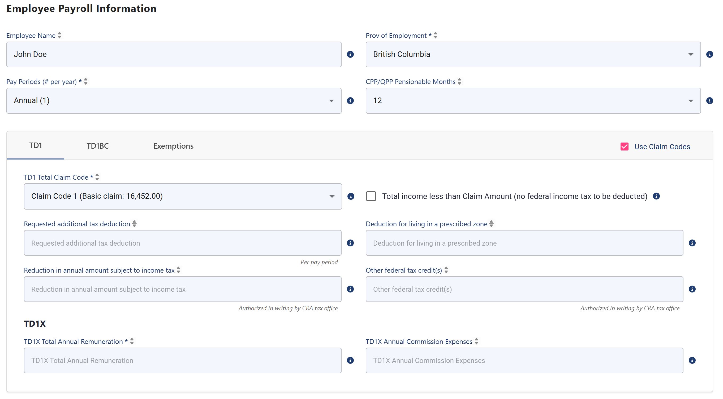Switch to the Exemptions tab

point(173,146)
